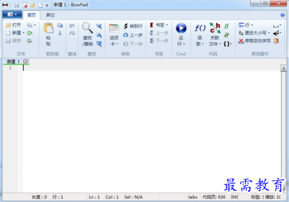Click 下一步 forward in 转到 group
The image size is (289, 202).
point(133,44)
